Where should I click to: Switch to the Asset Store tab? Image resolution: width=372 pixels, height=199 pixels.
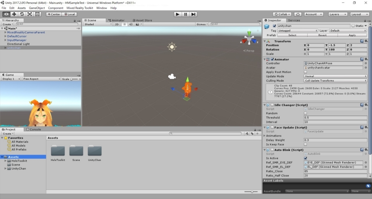[x=142, y=20]
